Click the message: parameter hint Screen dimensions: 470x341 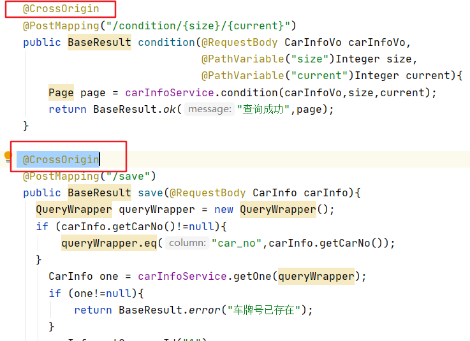pyautogui.click(x=210, y=109)
